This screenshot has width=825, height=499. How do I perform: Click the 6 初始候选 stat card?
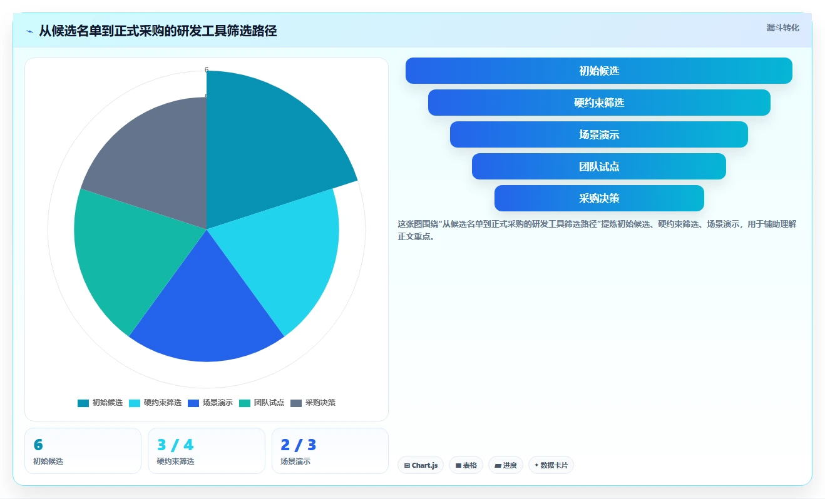[83, 451]
